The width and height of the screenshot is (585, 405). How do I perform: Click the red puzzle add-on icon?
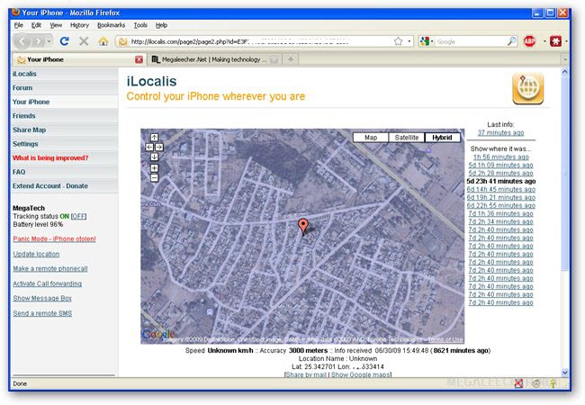tap(555, 41)
